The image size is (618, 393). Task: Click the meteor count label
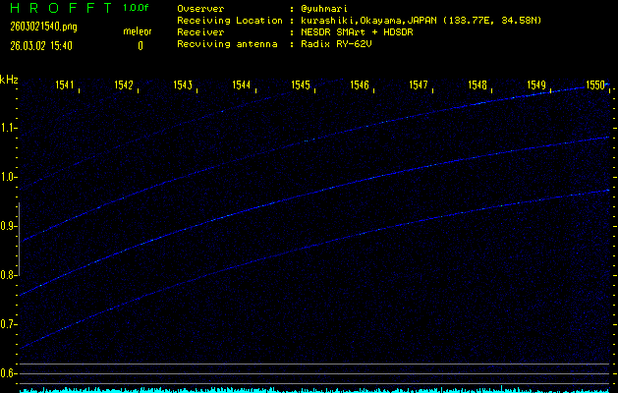[137, 31]
